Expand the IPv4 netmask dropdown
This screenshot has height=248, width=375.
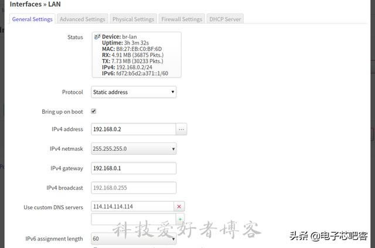pos(134,149)
